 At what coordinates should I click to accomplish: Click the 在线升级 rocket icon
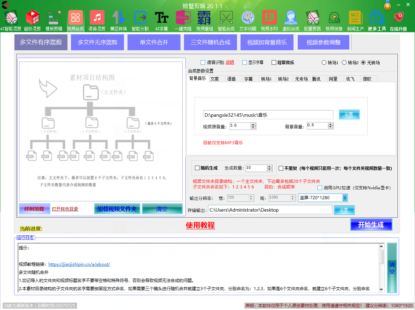coord(398,18)
